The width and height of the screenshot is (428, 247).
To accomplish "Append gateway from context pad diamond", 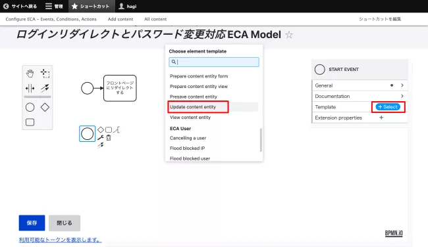I will point(101,129).
